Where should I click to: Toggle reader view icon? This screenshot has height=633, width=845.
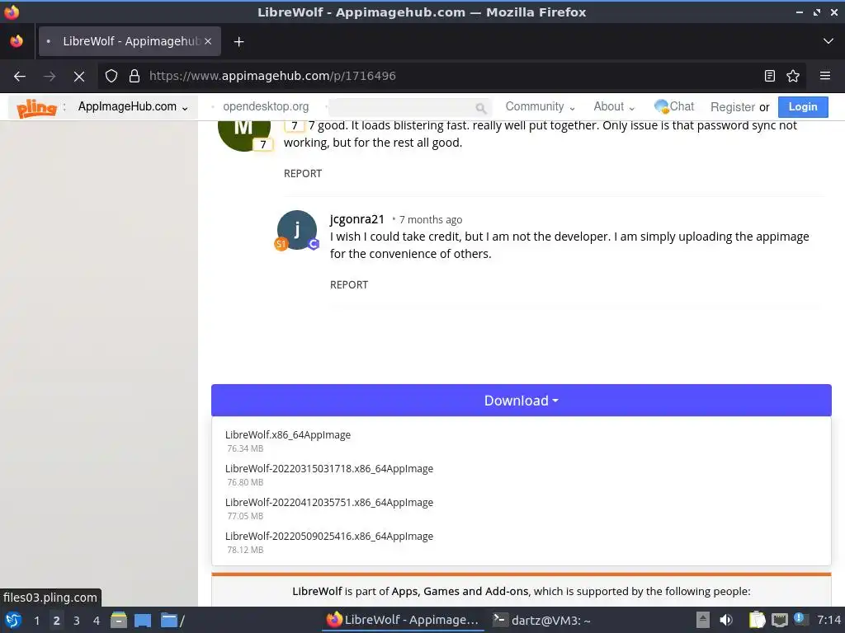pyautogui.click(x=770, y=76)
